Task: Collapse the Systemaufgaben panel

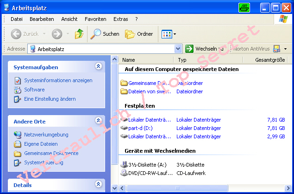Action: pos(98,67)
